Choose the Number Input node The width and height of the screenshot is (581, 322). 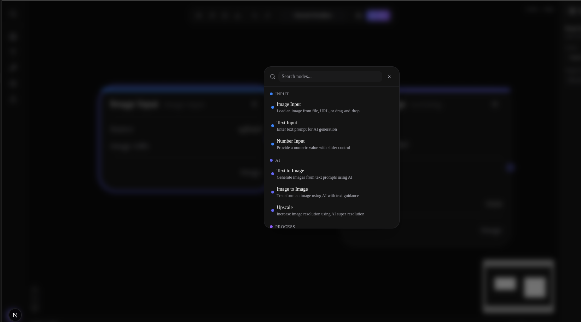[290, 141]
